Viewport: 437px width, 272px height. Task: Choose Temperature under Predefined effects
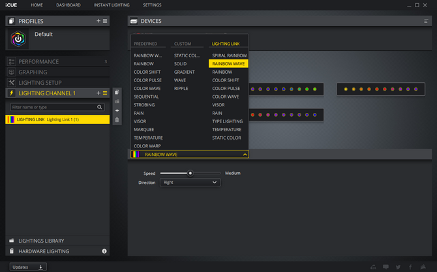pos(148,138)
